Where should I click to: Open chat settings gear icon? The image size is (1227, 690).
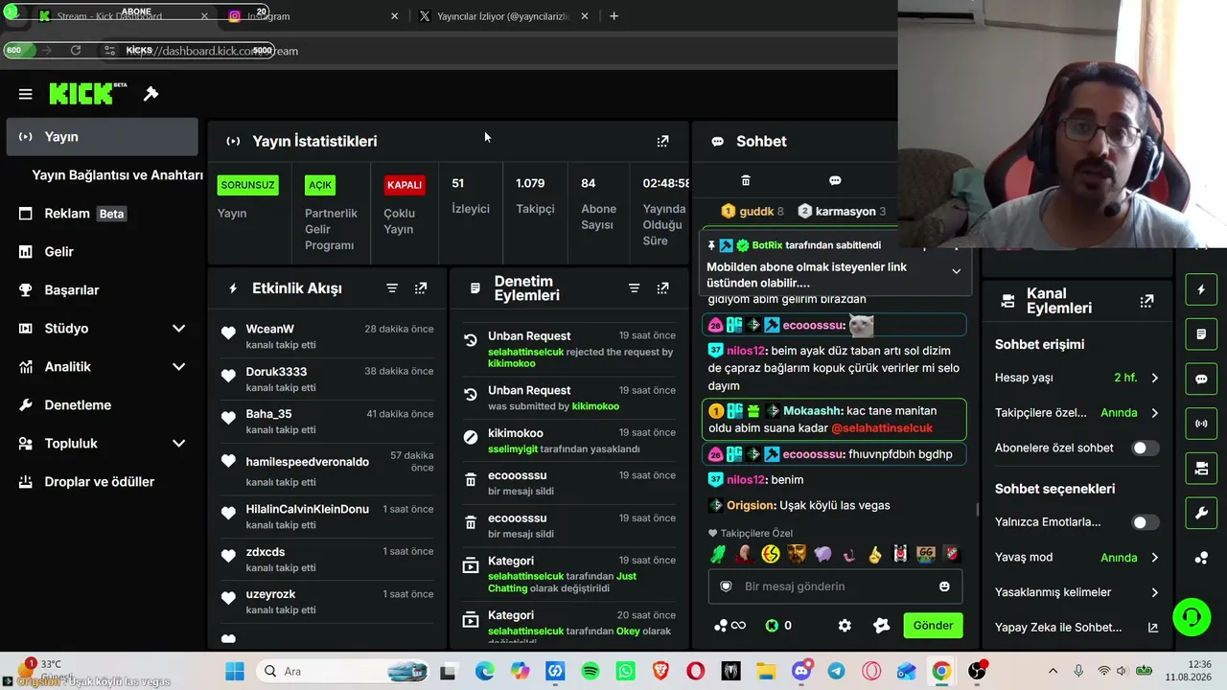pyautogui.click(x=845, y=625)
